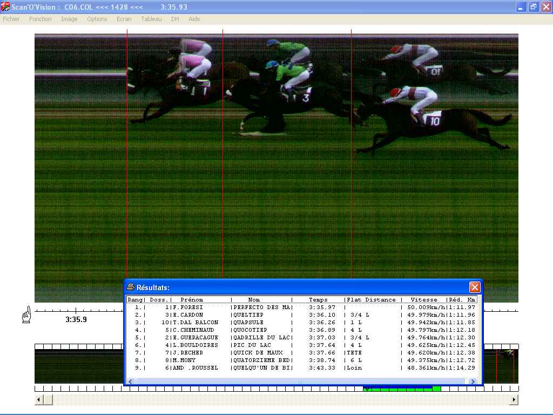The height and width of the screenshot is (415, 553).
Task: Click the Résultats scrollbar left arrow
Action: 131,381
